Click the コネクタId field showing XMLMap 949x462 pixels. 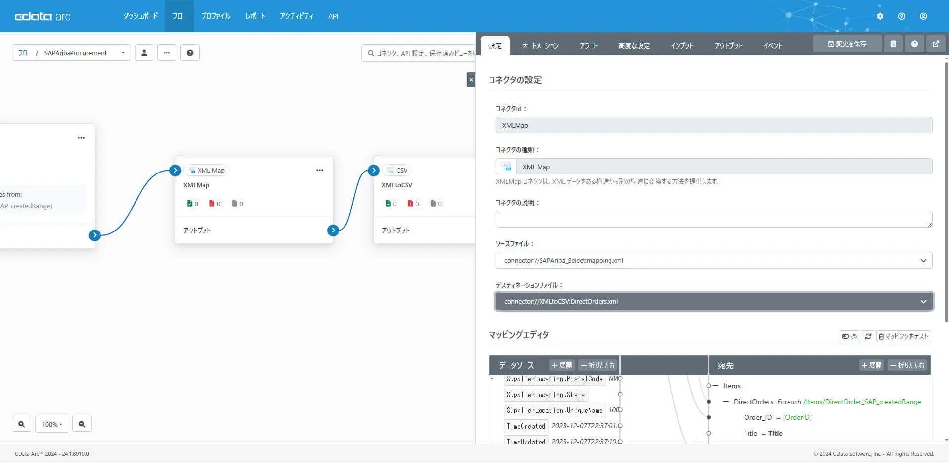pos(714,125)
